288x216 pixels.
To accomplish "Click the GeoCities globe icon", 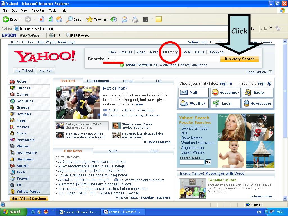I will click(12, 101).
